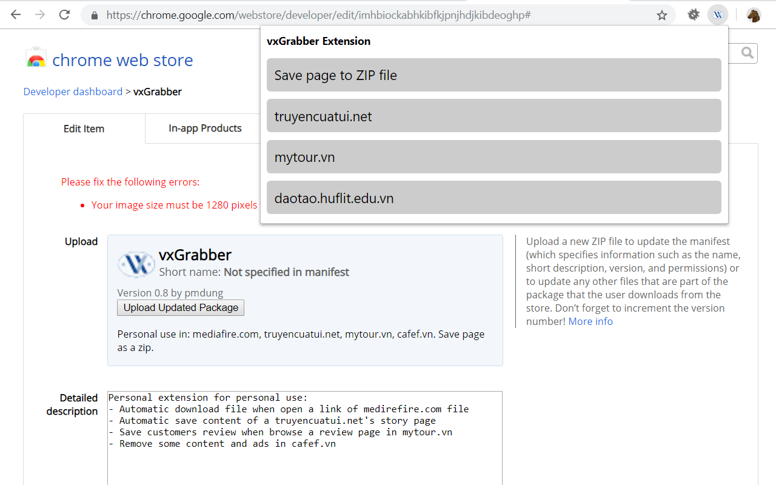Click the image size error bullet text
The height and width of the screenshot is (485, 776).
175,205
